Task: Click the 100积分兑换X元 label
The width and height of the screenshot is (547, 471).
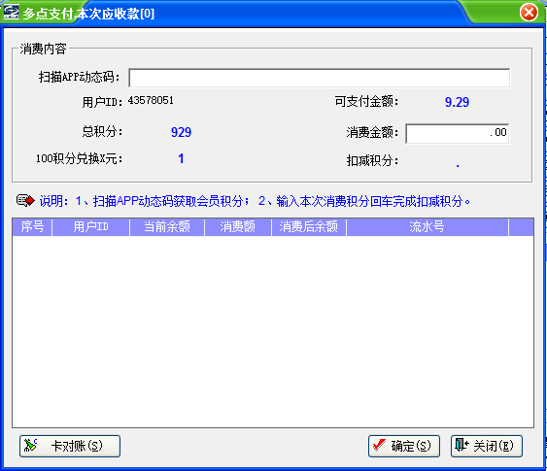Action: tap(80, 158)
